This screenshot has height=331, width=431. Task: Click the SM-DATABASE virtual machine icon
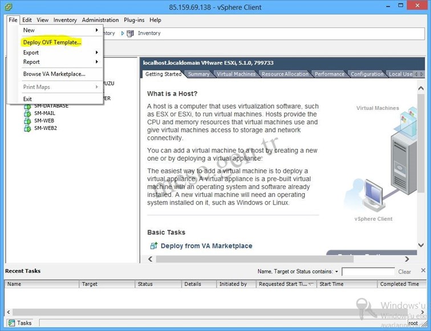(27, 107)
